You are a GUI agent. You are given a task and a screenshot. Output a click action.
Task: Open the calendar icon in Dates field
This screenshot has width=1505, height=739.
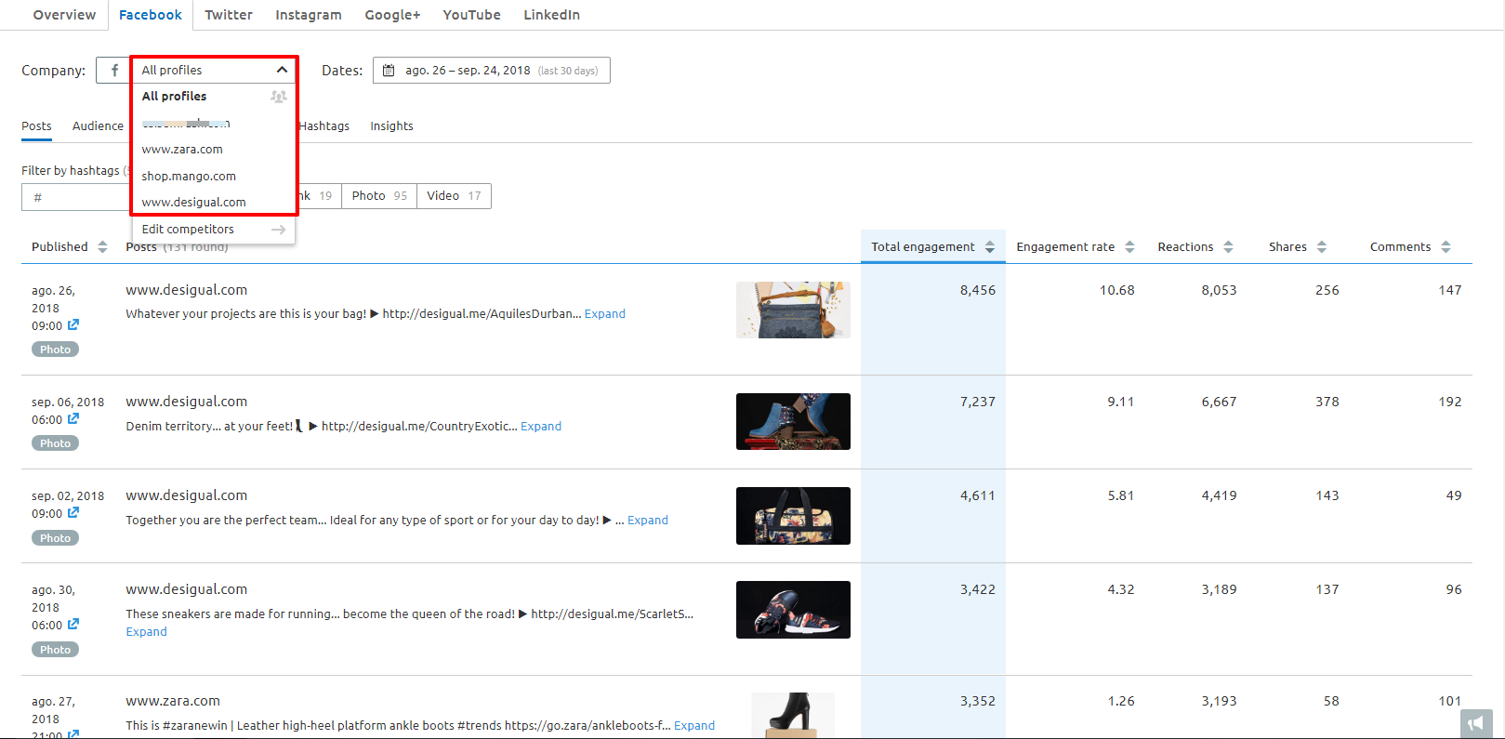pos(389,71)
